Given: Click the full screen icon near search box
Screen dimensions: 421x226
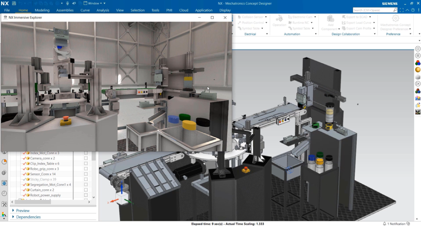Looking at the screenshot, I should [x=402, y=10].
